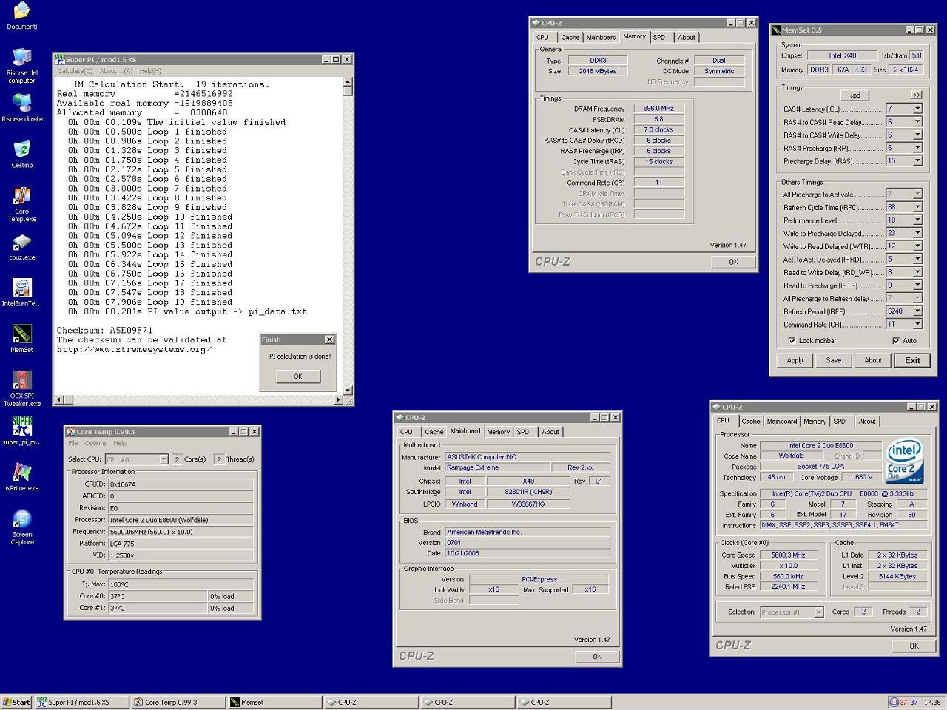Click the MemSet title bar icon
The width and height of the screenshot is (947, 710).
(x=776, y=30)
